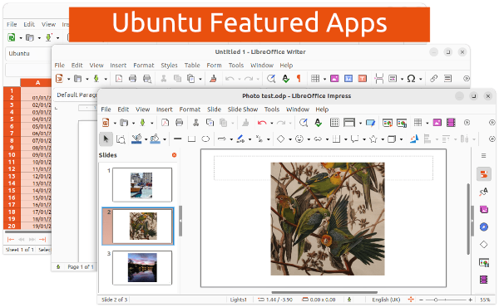Viewport: 499px width, 307px height.
Task: Open the Table menu in Writer
Action: click(x=192, y=65)
